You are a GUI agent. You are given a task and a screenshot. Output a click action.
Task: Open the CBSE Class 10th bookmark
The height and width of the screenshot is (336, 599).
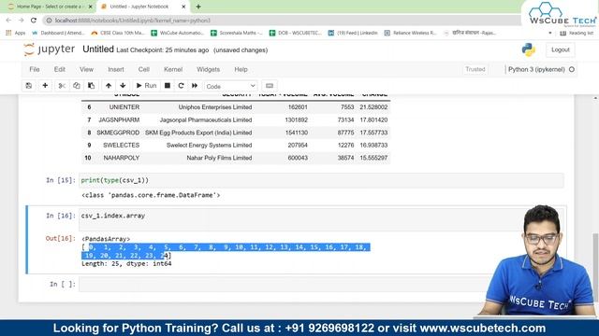point(118,33)
